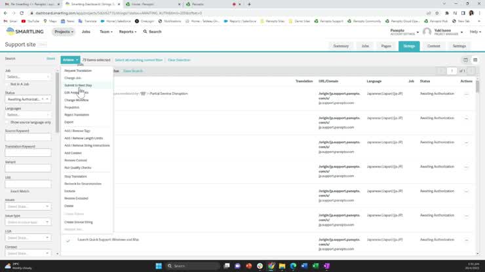
Task: Enable 'Show source language only' checkbox
Action: (7, 122)
